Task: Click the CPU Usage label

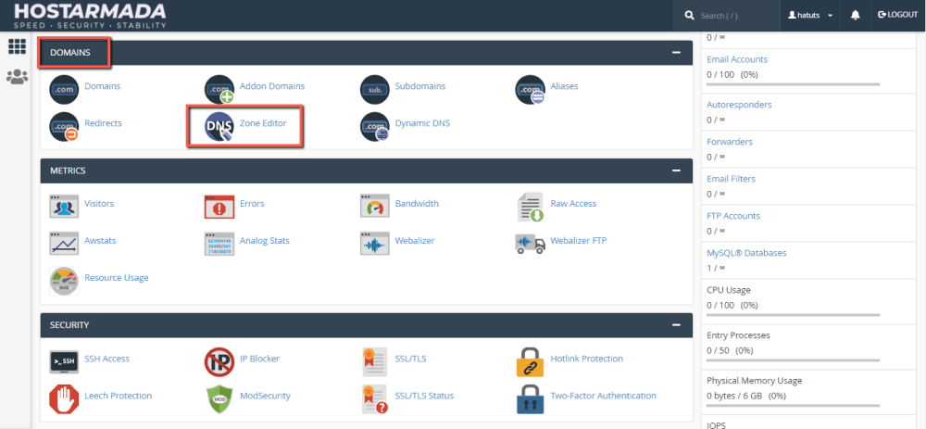Action: coord(729,290)
